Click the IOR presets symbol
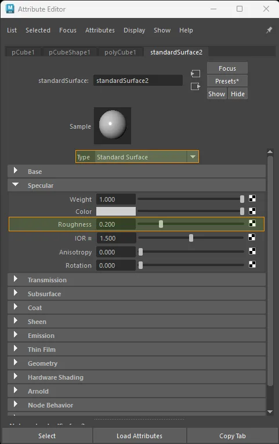Screen dimensions: 279x444 90,238
